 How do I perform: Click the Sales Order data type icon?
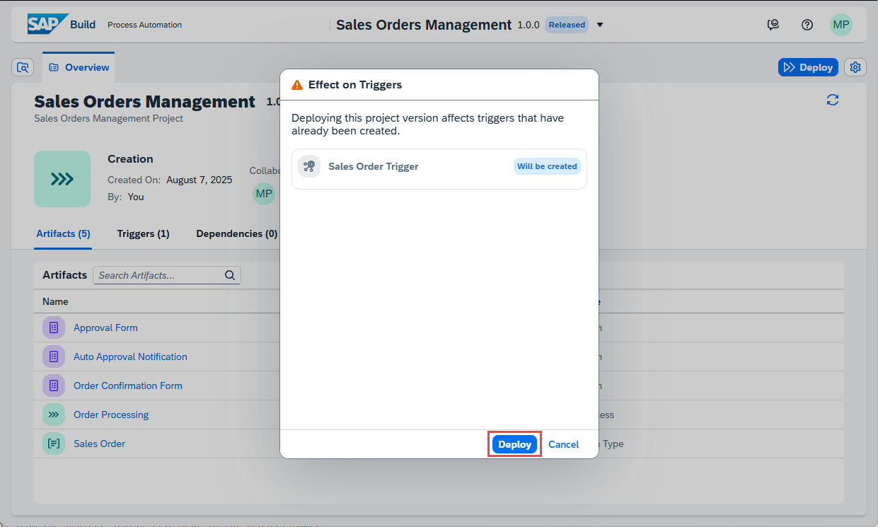(x=54, y=444)
